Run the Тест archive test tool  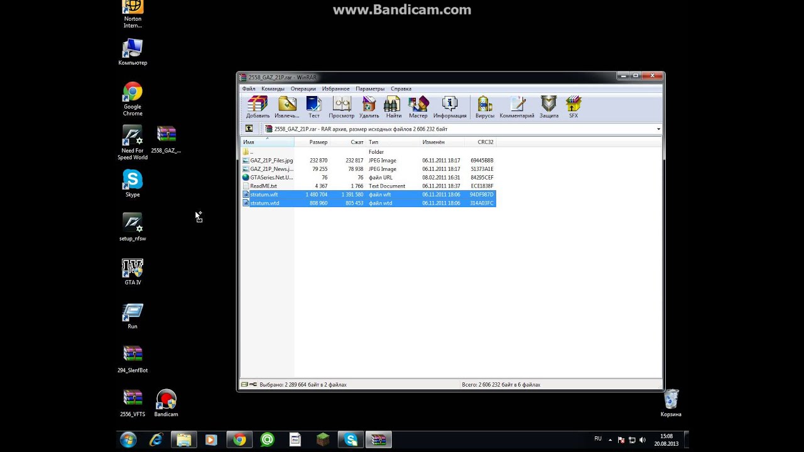click(x=314, y=107)
